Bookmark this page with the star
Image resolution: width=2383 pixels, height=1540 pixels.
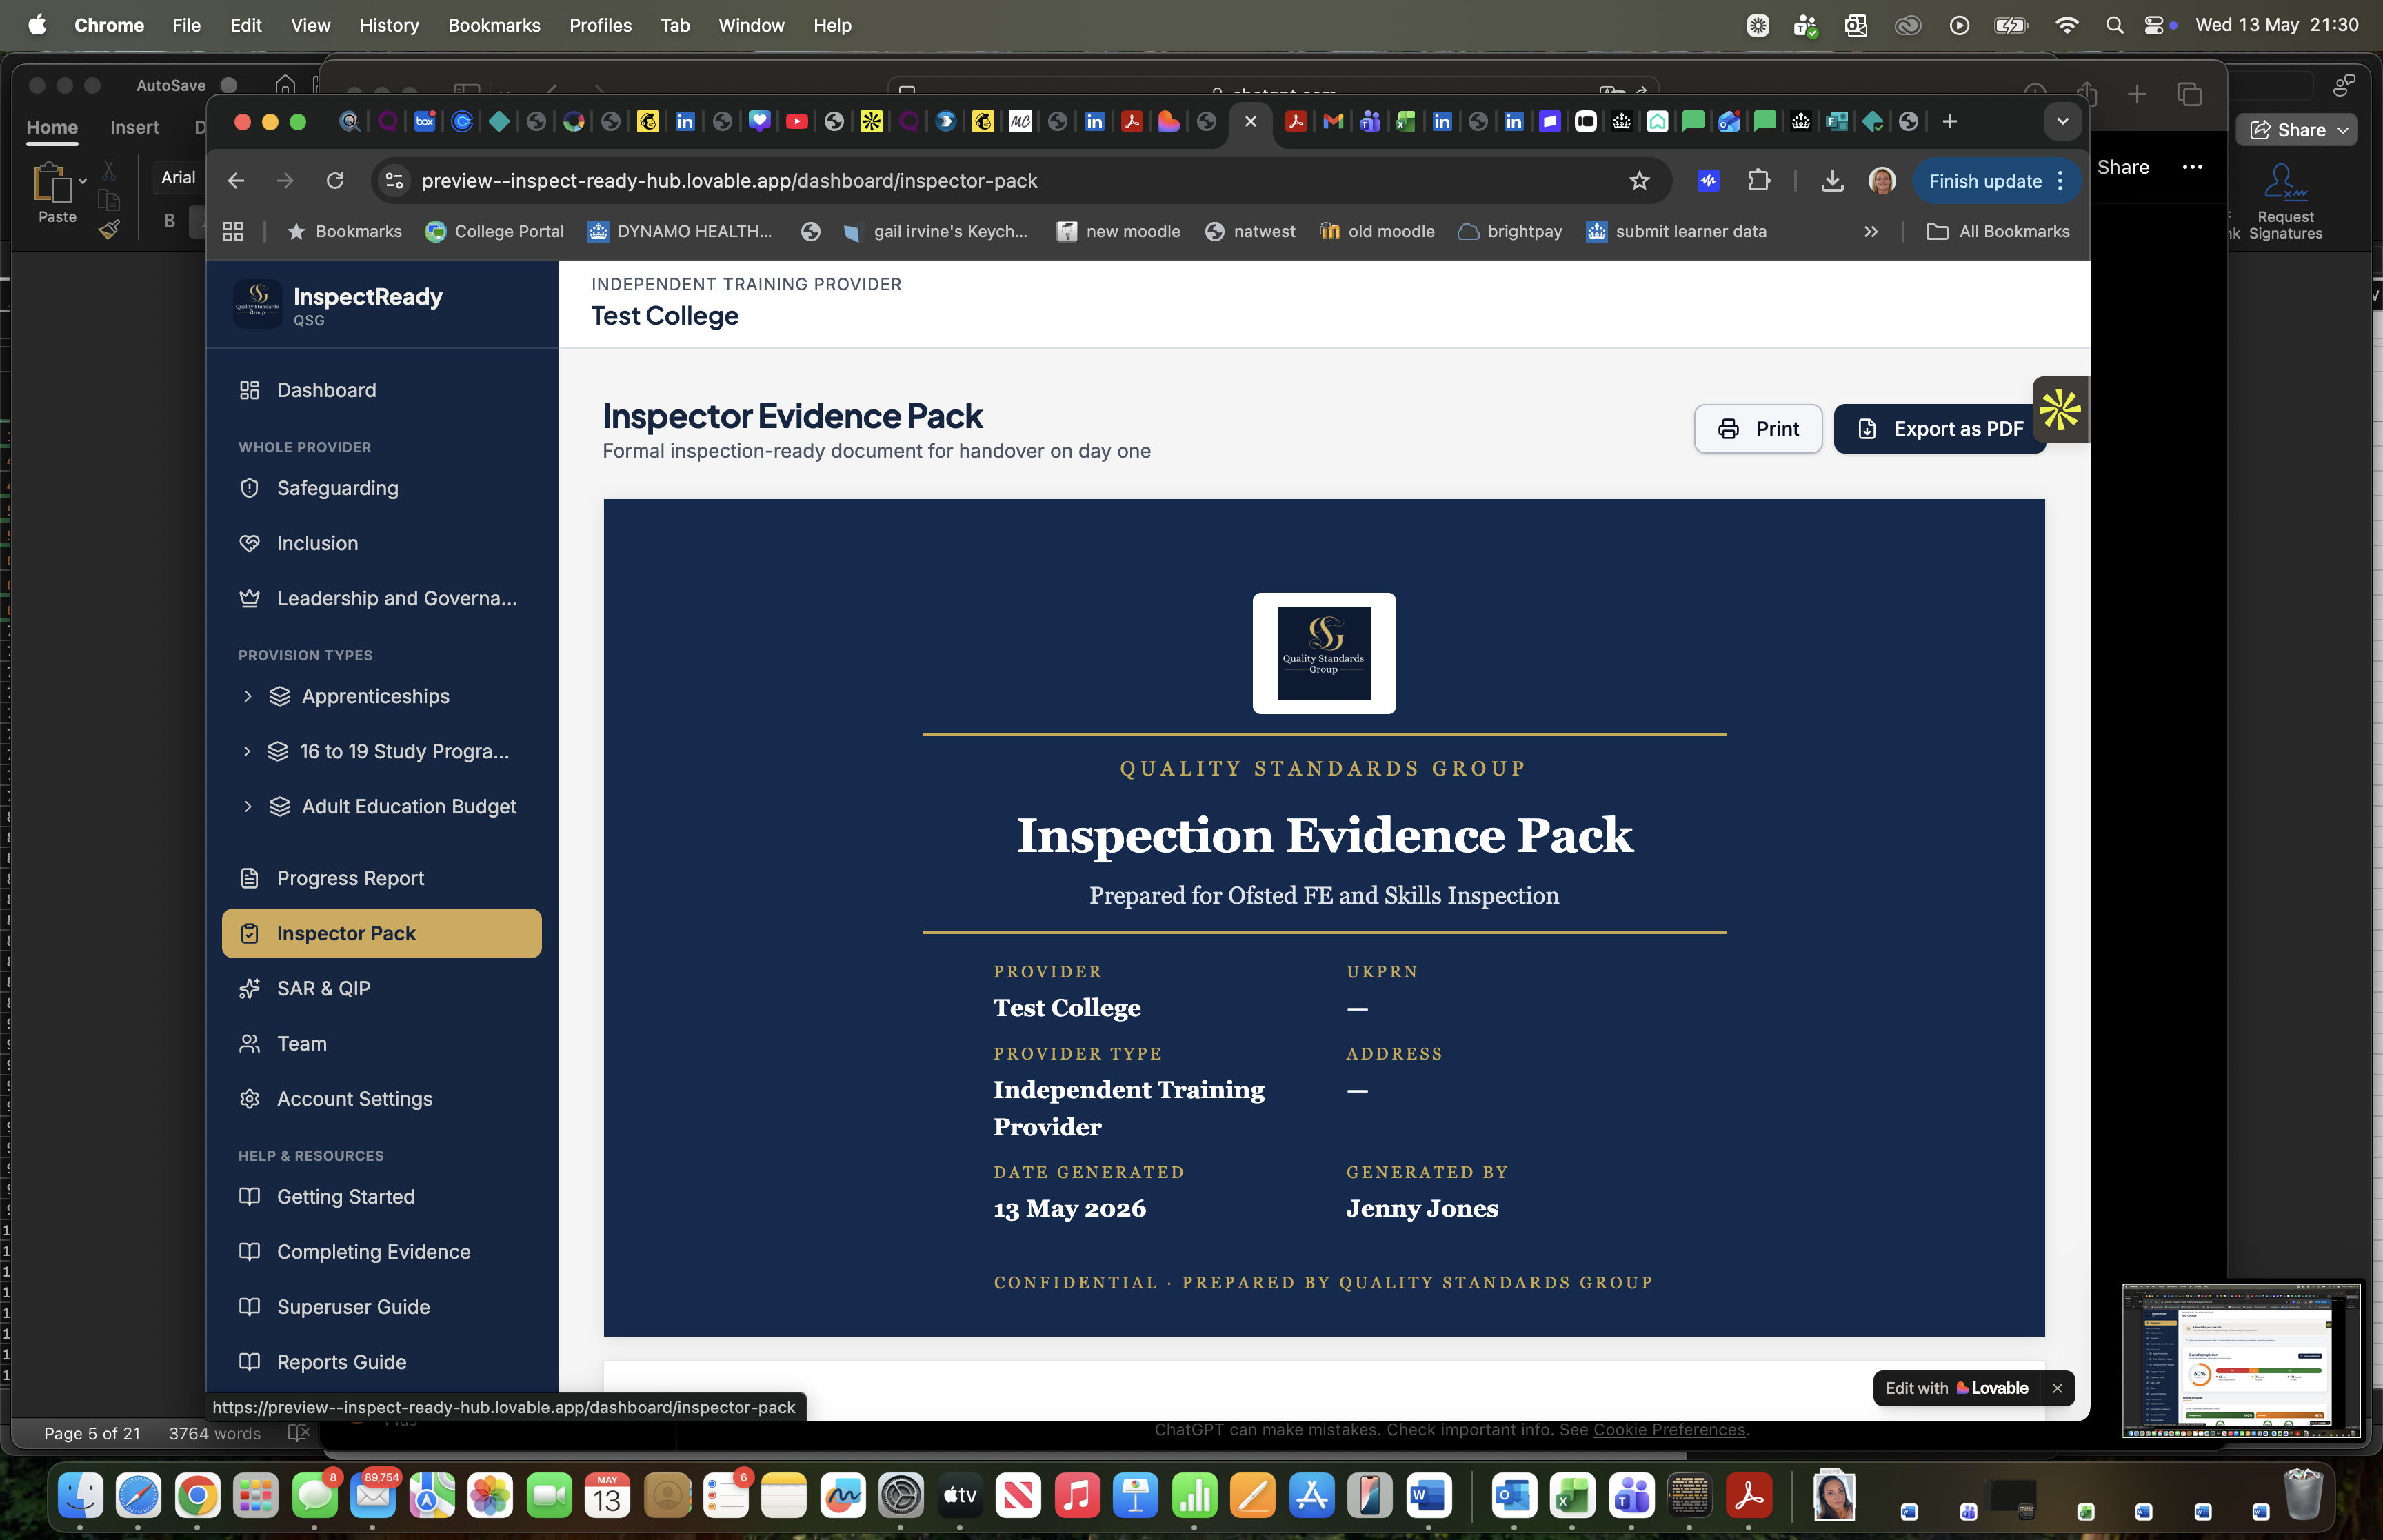tap(1638, 181)
